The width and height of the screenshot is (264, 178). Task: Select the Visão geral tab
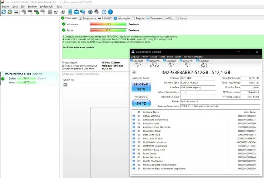click(x=69, y=18)
